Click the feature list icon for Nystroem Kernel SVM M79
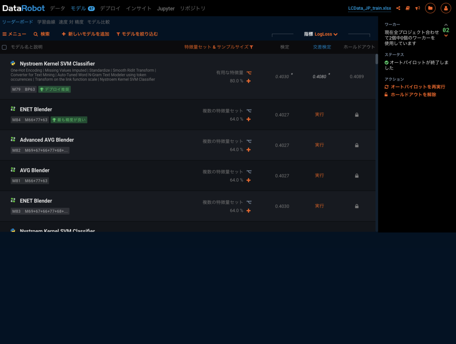Viewport: 456px width, 344px height. click(x=249, y=73)
